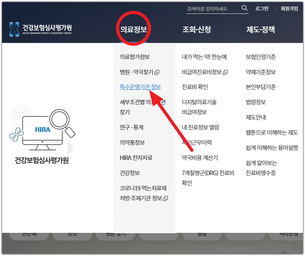Click 건강보험심사평가원 text under illustration
The image size is (305, 256).
(41, 161)
